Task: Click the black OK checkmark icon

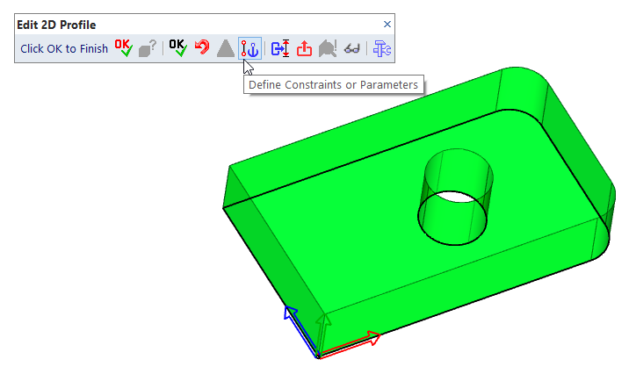Action: (178, 49)
